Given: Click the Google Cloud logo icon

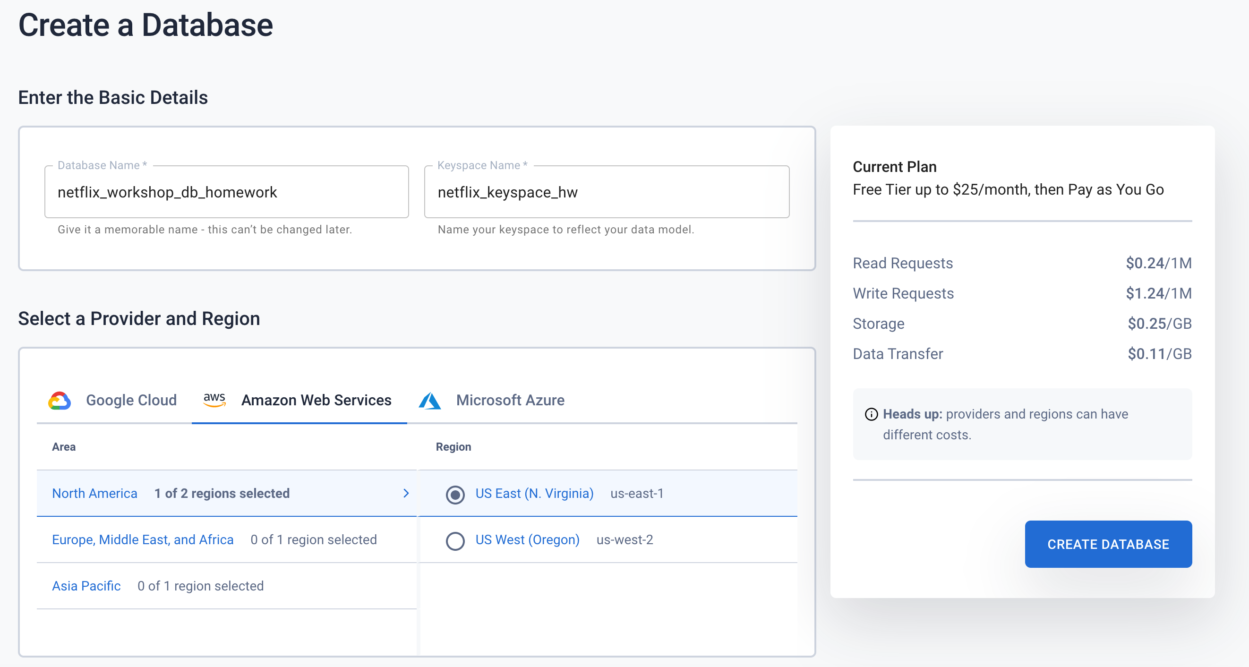Looking at the screenshot, I should coord(60,401).
